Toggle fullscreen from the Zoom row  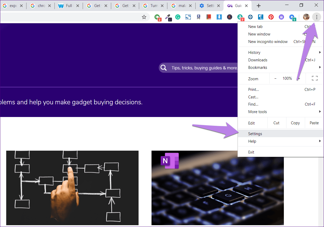[315, 78]
